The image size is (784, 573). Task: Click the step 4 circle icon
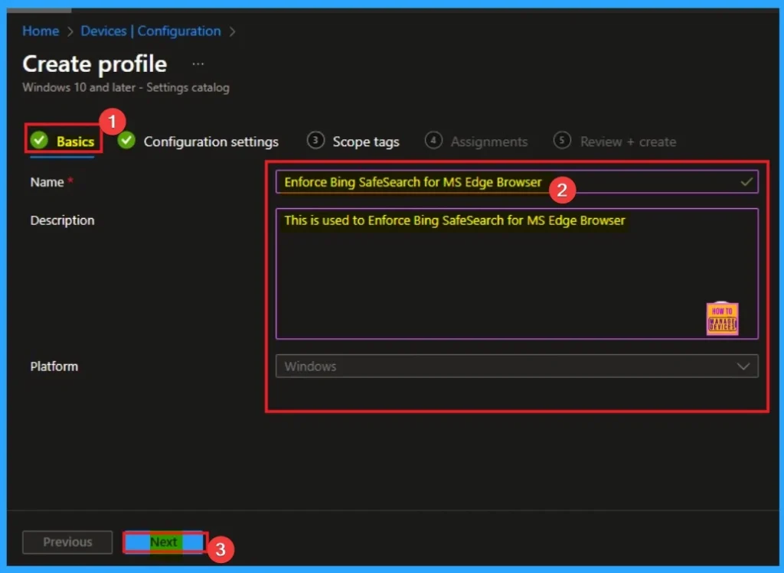[433, 140]
